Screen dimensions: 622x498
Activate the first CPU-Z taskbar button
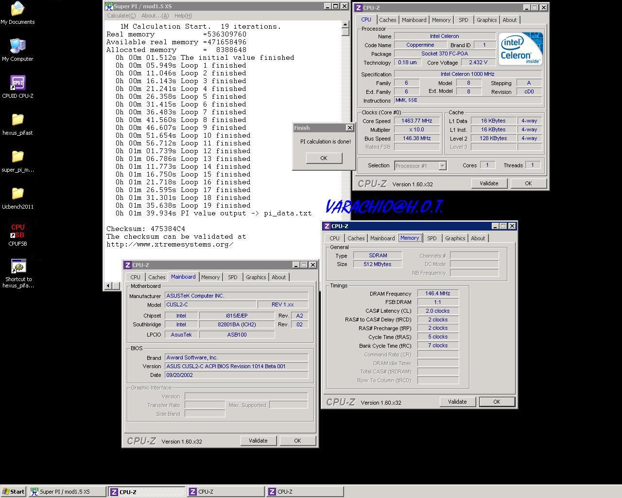tap(146, 492)
